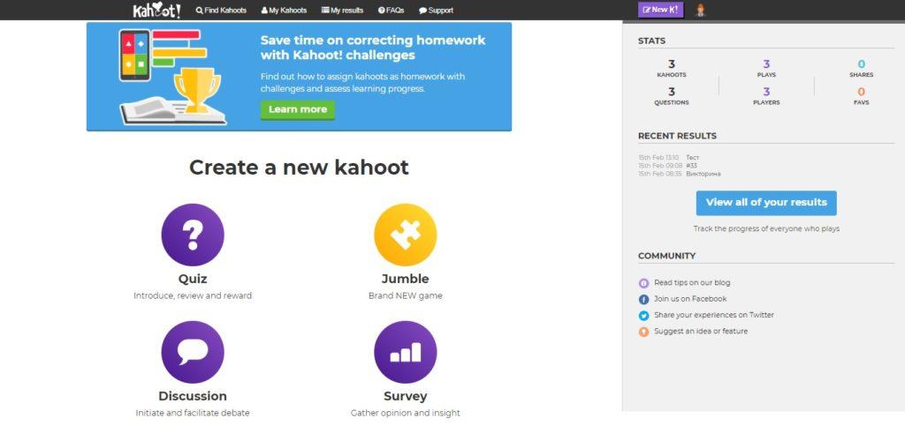
Task: Open the FAQs page
Action: 392,11
